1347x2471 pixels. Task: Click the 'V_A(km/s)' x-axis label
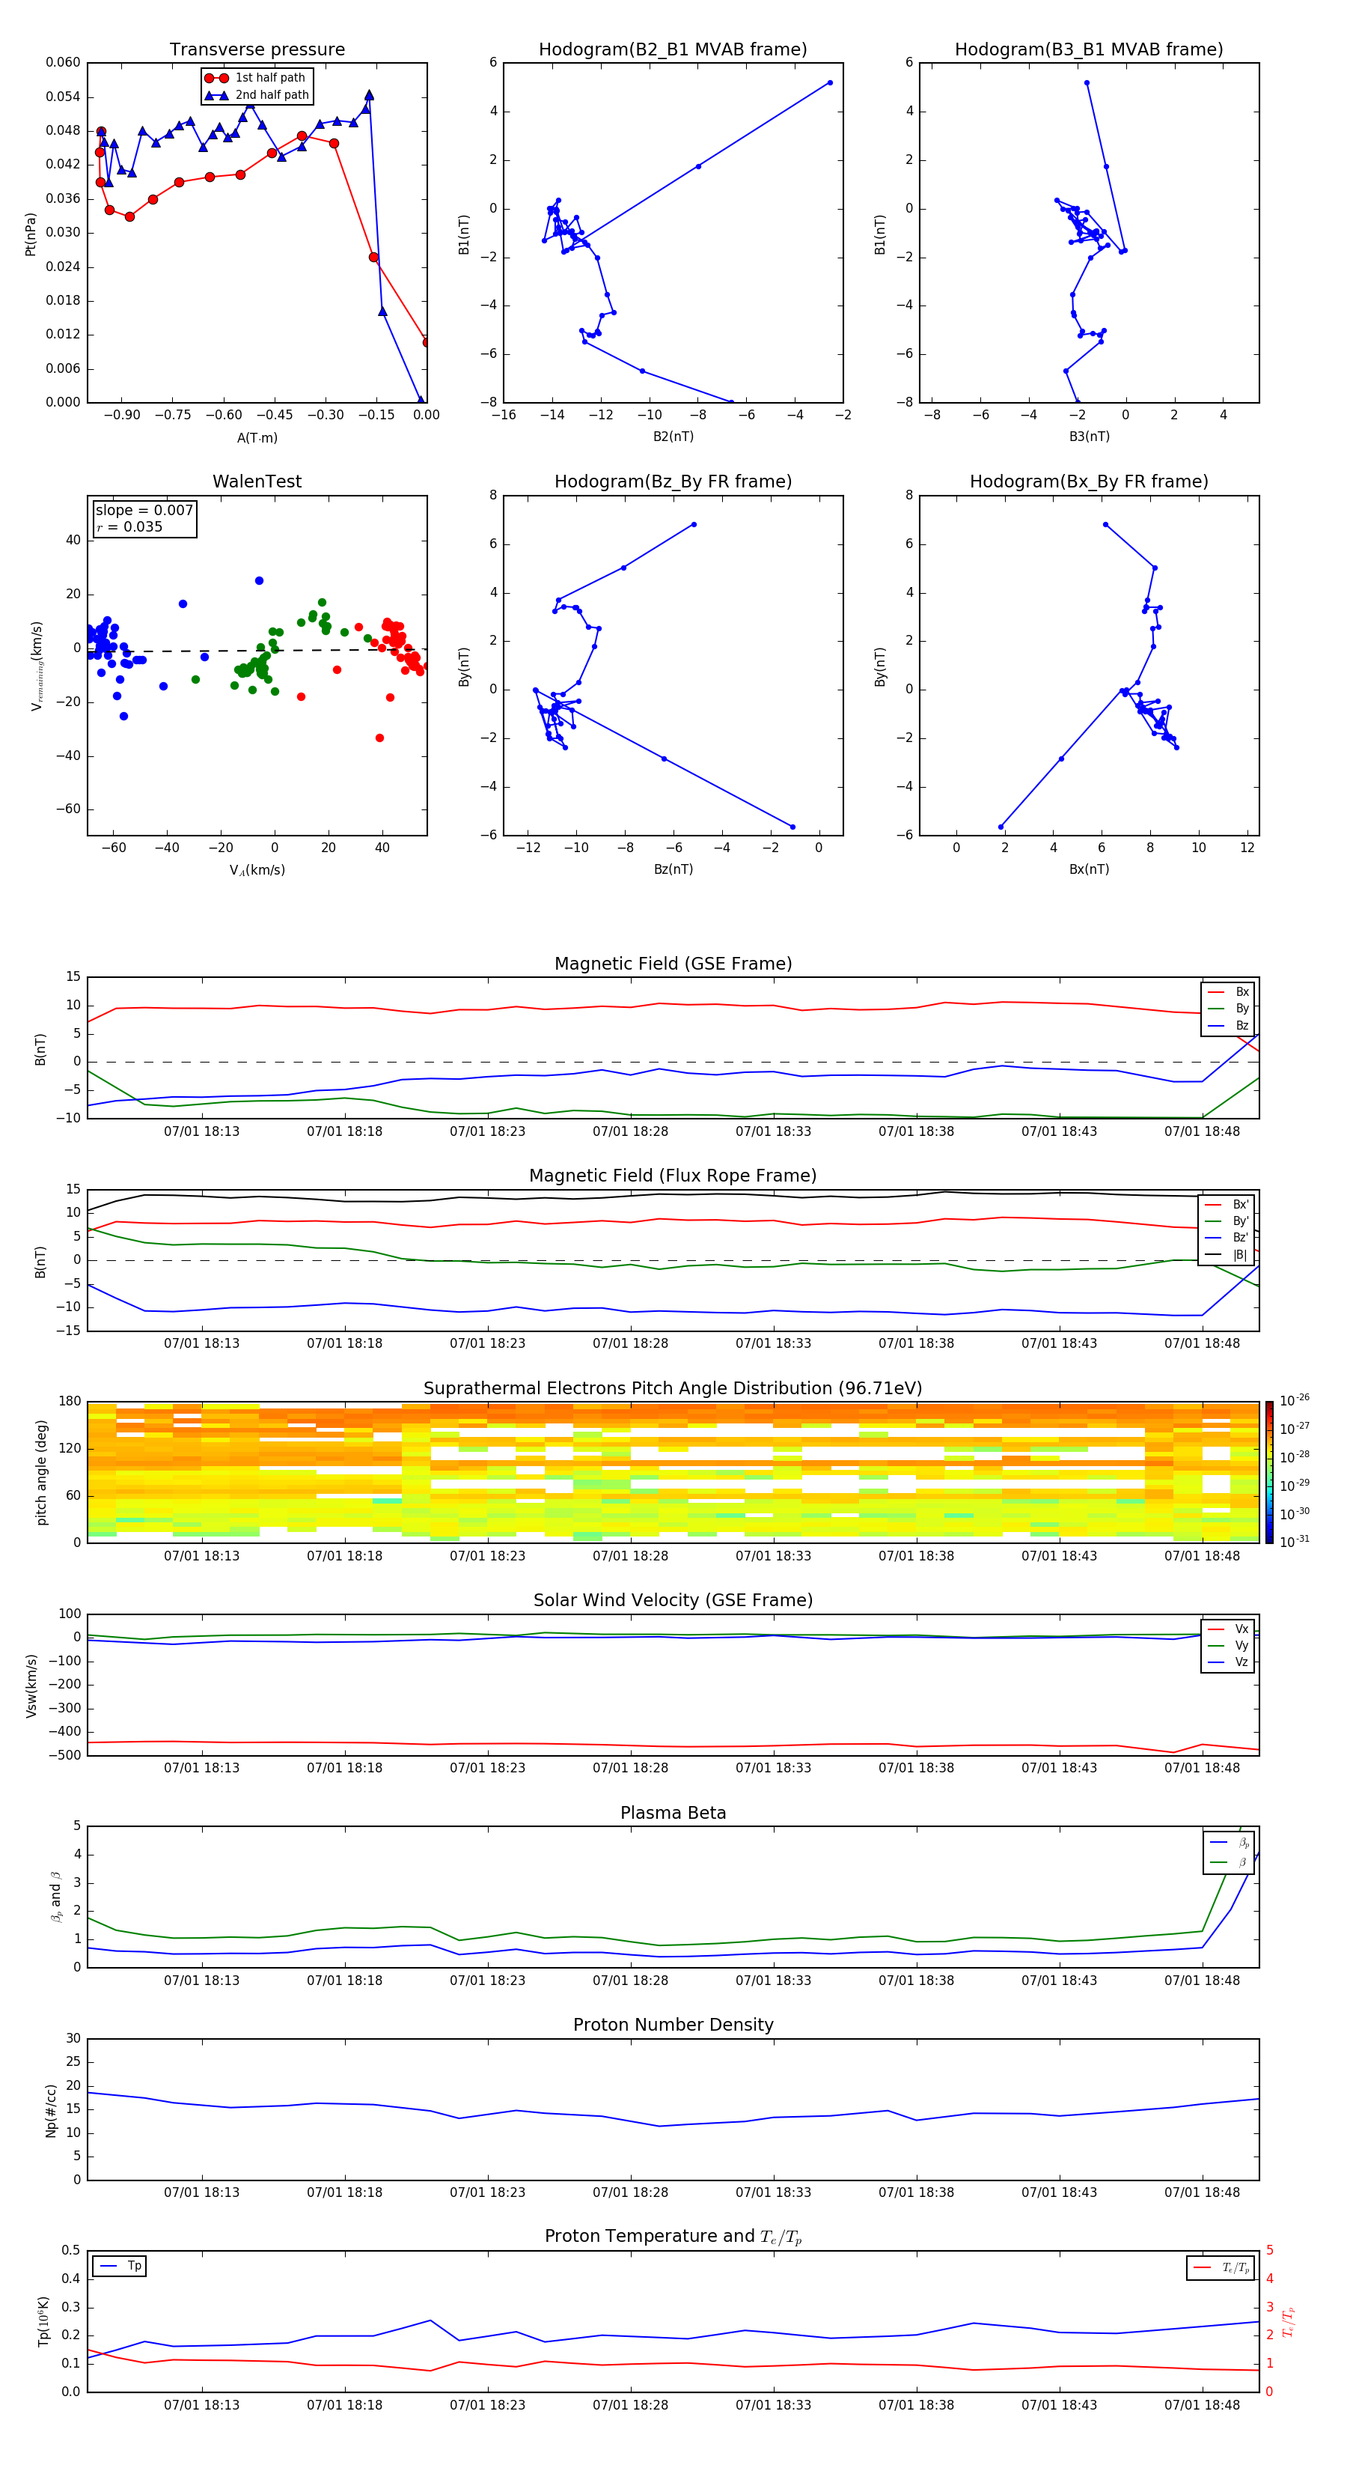[257, 871]
